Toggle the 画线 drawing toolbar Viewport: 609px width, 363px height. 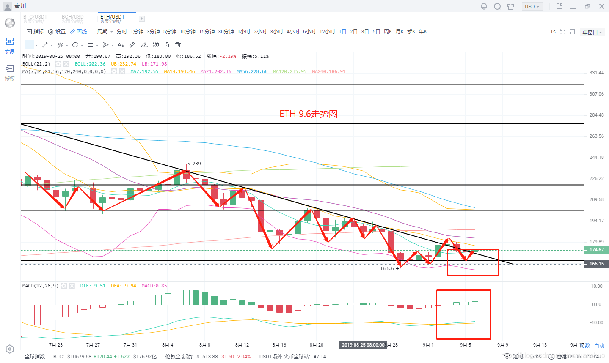(78, 32)
